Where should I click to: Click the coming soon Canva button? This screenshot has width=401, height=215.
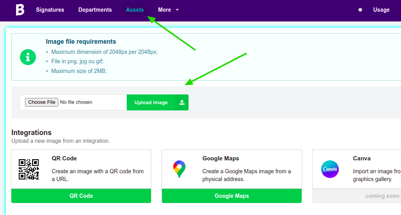pos(357,196)
